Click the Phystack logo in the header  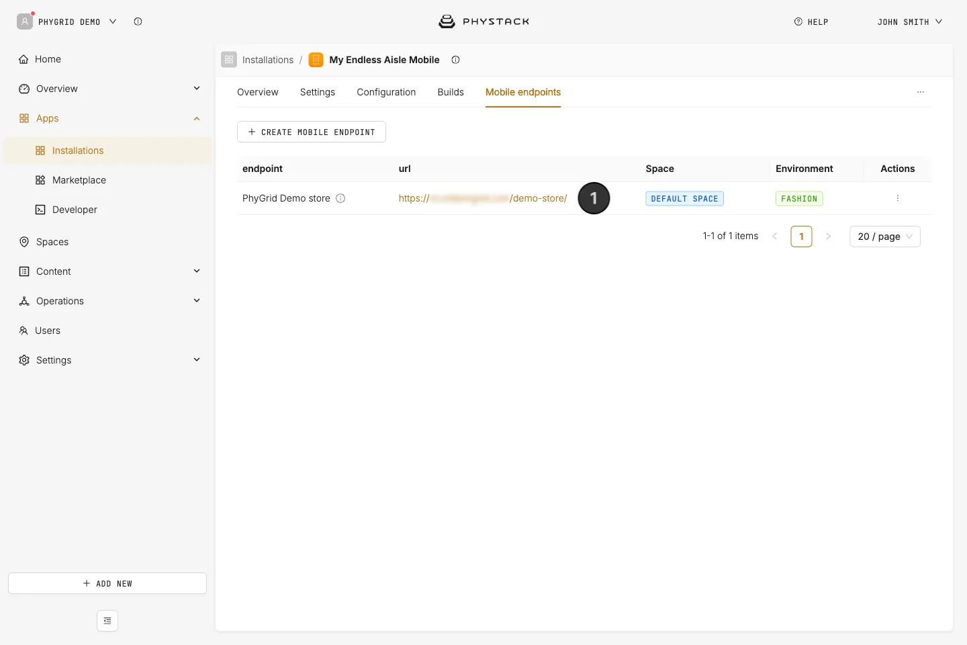483,21
